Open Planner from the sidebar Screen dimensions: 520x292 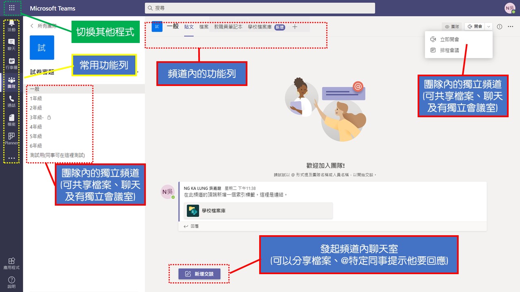tap(11, 139)
